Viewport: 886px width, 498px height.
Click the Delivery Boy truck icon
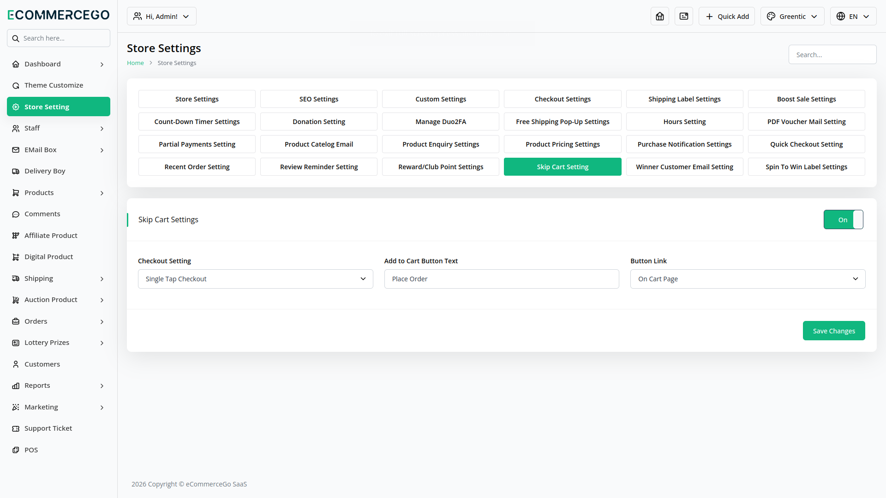pos(16,171)
